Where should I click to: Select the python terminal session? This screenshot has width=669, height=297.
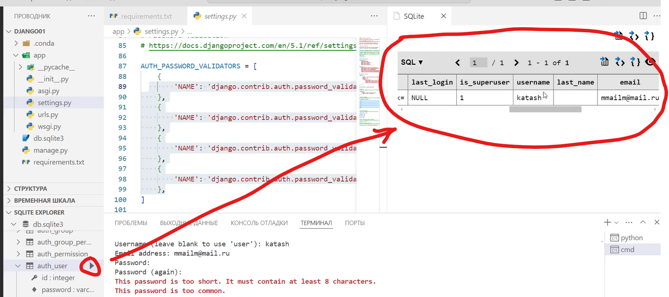pyautogui.click(x=632, y=238)
